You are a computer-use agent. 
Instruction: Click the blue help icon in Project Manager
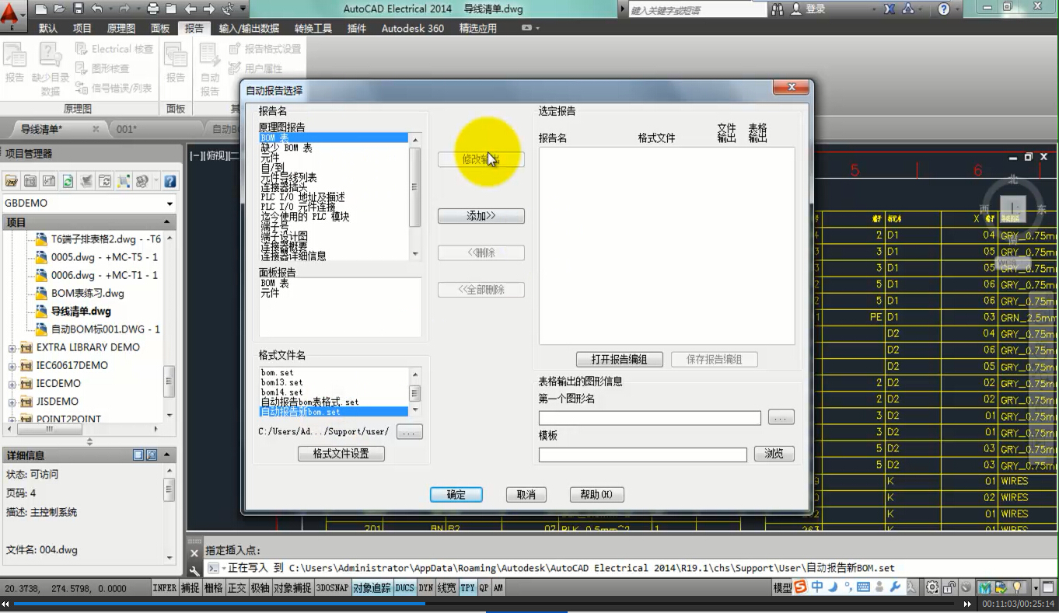coord(170,181)
